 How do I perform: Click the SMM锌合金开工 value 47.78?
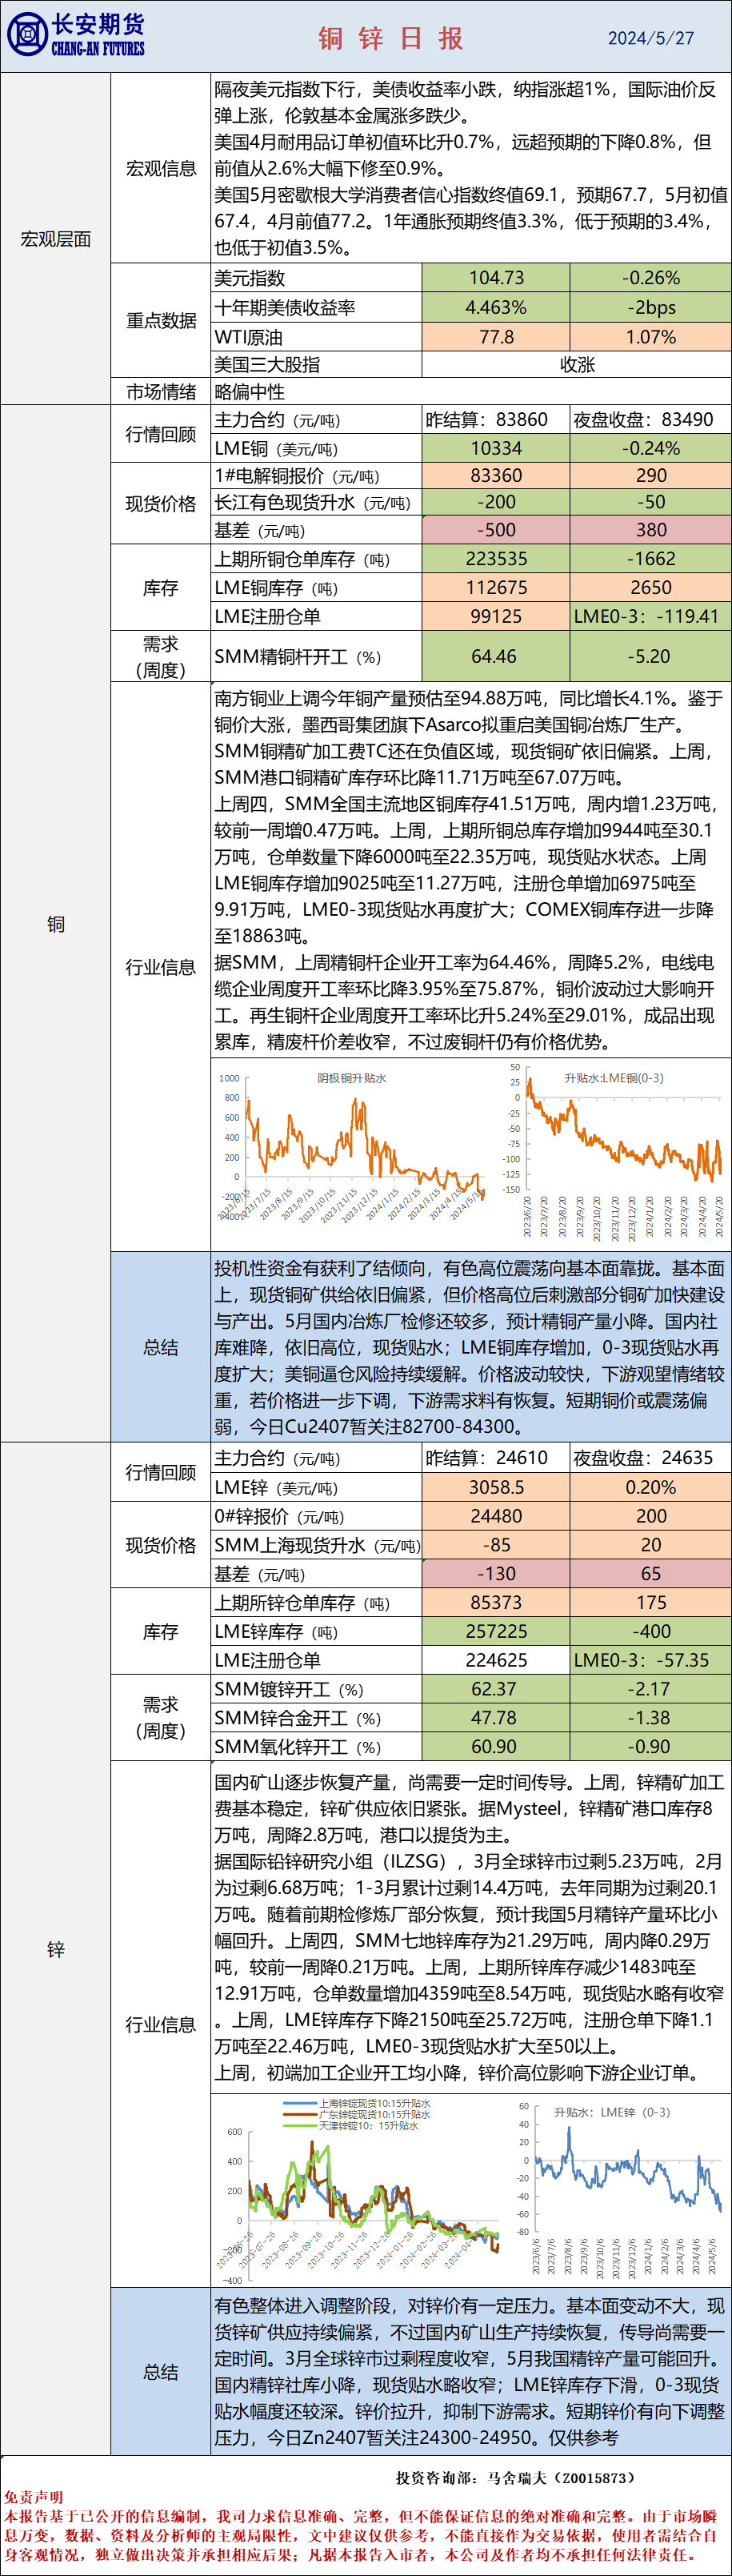pyautogui.click(x=496, y=1718)
